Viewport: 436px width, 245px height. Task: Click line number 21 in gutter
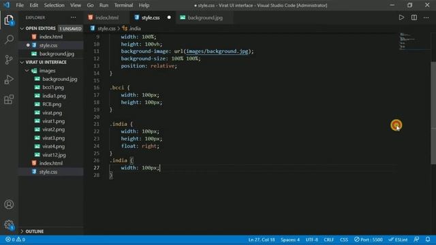coord(97,124)
